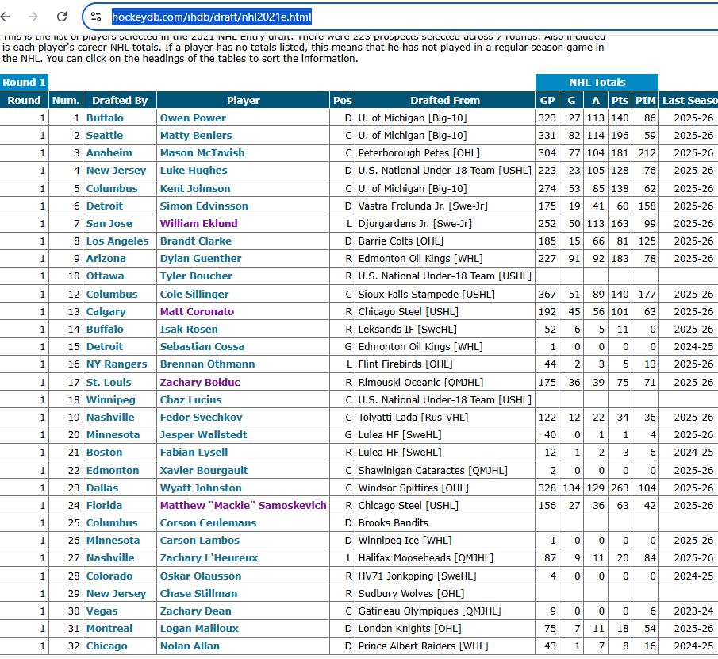Open Dallas team link
This screenshot has height=659, width=718.
102,488
